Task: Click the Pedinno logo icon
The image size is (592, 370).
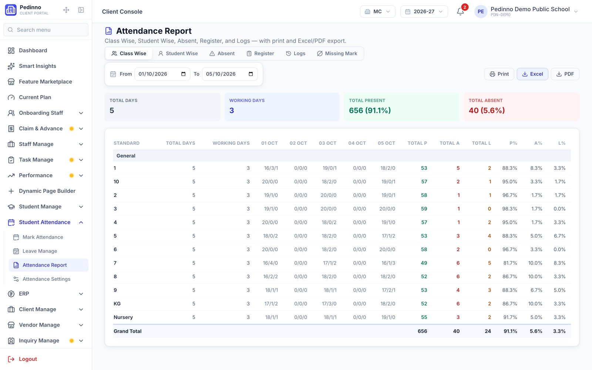Action: 11,10
